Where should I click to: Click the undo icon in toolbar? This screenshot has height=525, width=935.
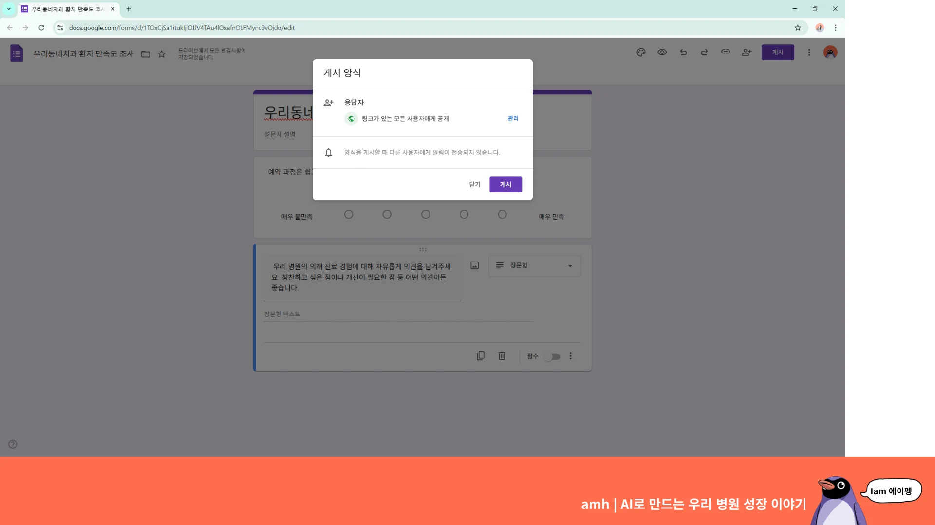point(683,52)
